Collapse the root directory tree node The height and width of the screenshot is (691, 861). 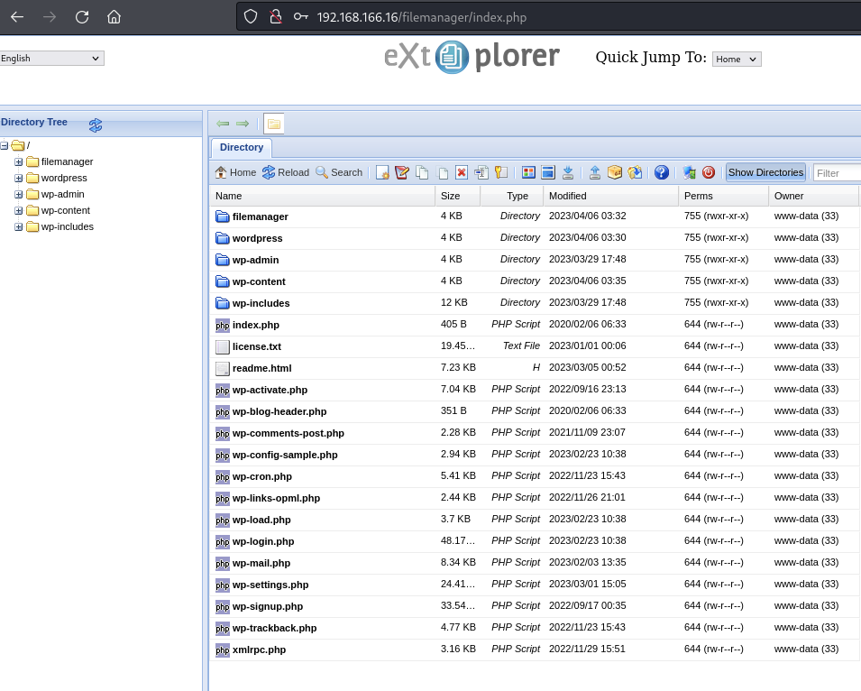pyautogui.click(x=5, y=145)
